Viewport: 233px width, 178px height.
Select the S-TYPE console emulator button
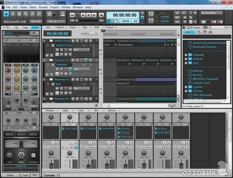click(x=9, y=134)
